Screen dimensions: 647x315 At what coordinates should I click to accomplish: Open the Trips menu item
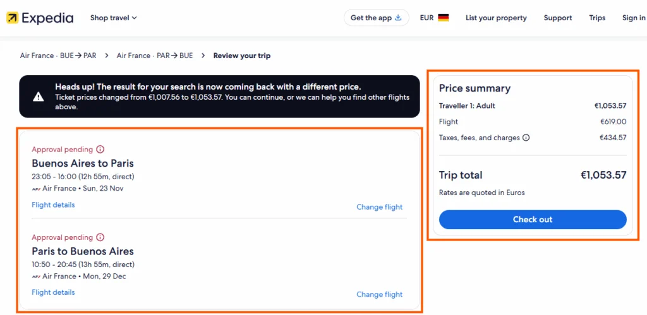[x=597, y=18]
